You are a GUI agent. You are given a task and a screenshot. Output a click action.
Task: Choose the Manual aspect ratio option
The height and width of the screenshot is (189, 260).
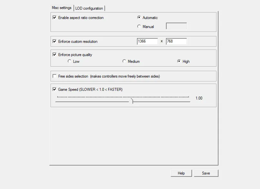click(x=139, y=26)
